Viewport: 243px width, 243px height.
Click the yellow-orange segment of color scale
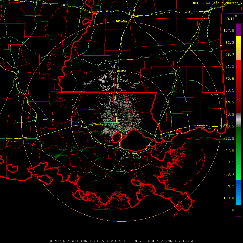click(238, 48)
